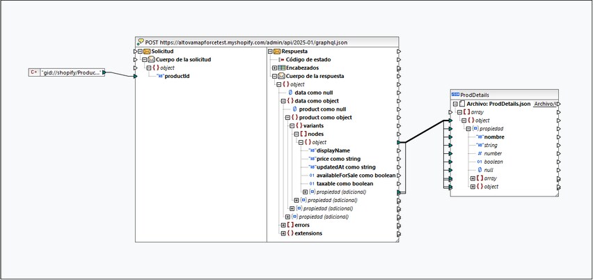Click the output connector of price como string
Screen dimensions: 593x280
[399, 159]
